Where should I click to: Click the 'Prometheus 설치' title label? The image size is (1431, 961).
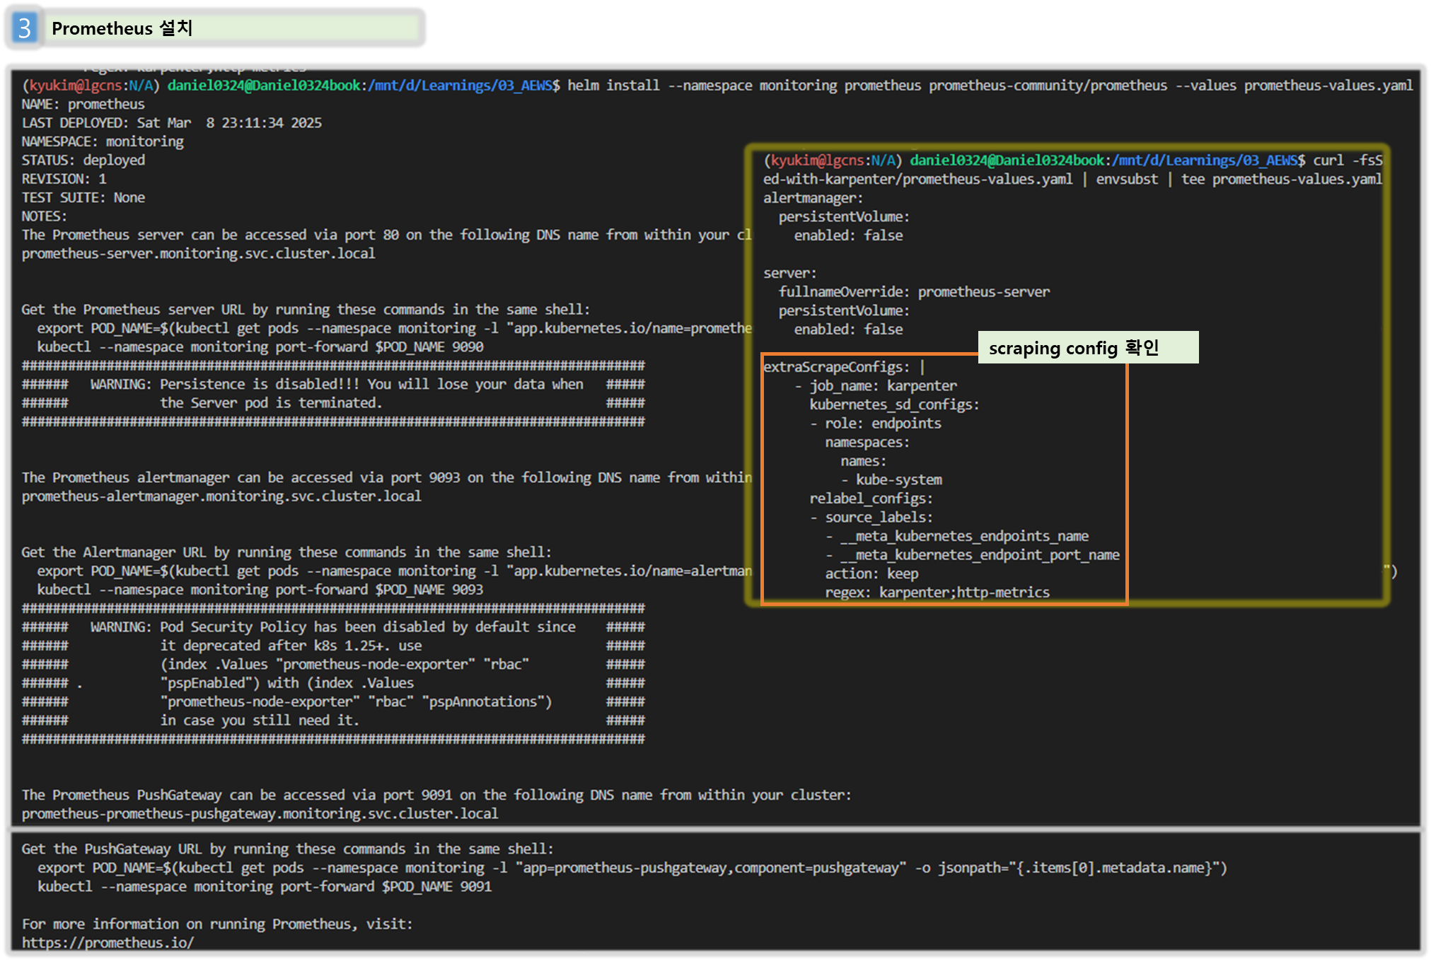pyautogui.click(x=122, y=28)
